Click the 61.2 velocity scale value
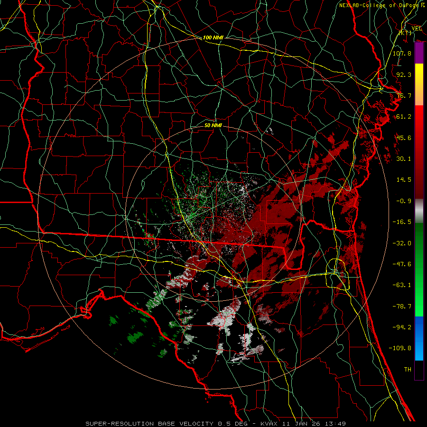The height and width of the screenshot is (427, 427). click(x=404, y=117)
